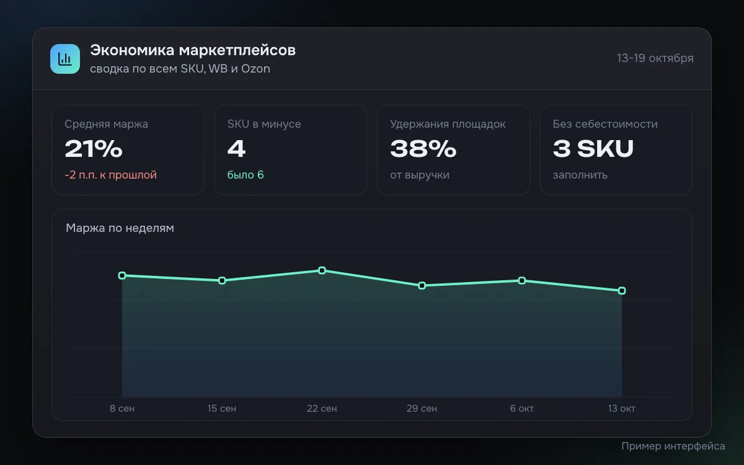Viewport: 744px width, 465px height.
Task: Click the Без себестоимости card label
Action: tap(605, 124)
